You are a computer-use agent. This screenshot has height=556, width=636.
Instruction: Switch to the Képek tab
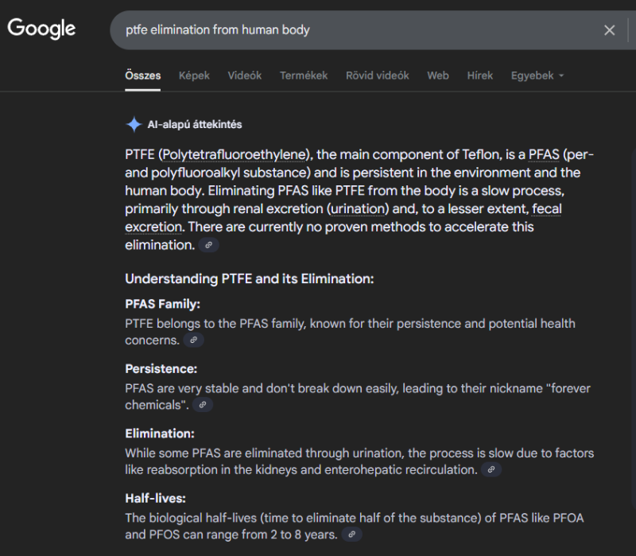tap(194, 76)
